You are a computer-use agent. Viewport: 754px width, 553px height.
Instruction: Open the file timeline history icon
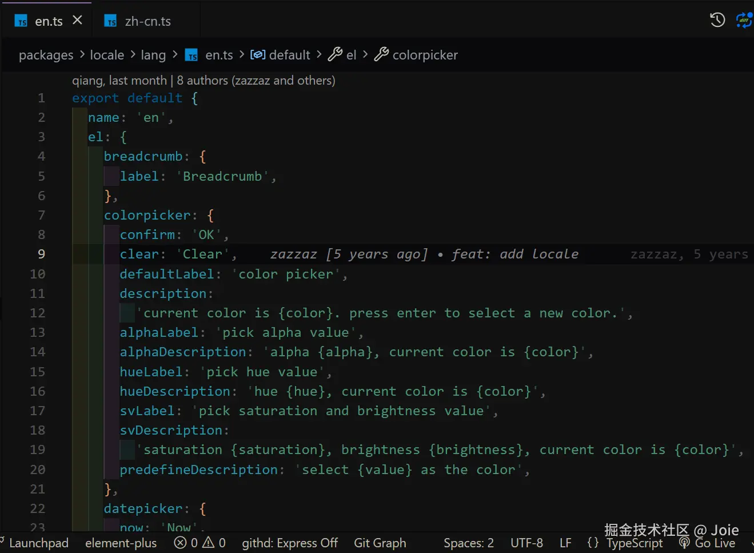click(x=717, y=20)
